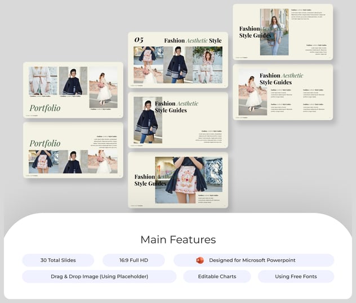Open center slide with dark poncho photo on left
356x303 pixels.
click(x=178, y=120)
